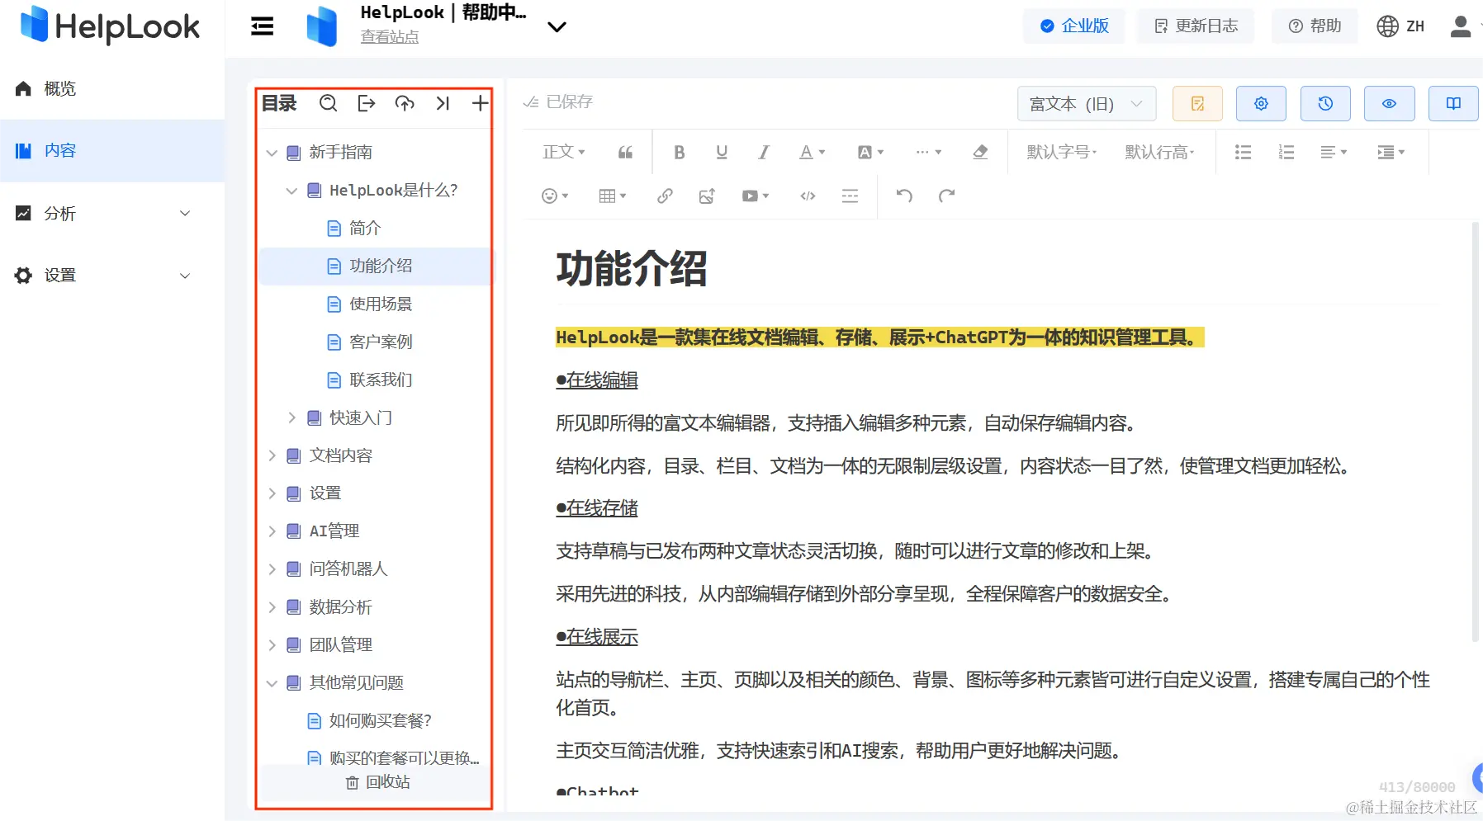Collapse the HelpLook是什么? folder
Viewport: 1483px width, 821px height.
(291, 191)
